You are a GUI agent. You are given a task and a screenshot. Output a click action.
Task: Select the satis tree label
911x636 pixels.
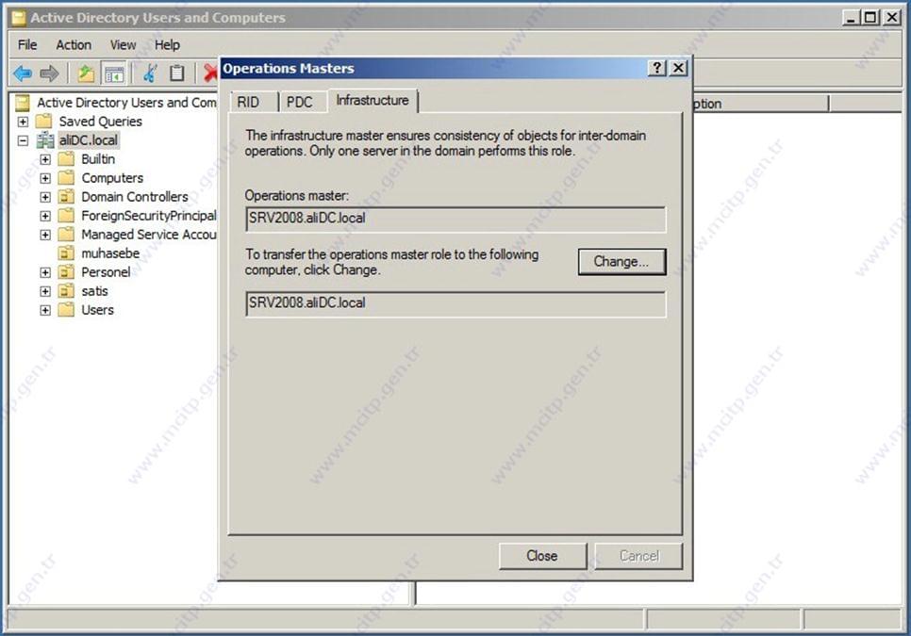(x=94, y=291)
